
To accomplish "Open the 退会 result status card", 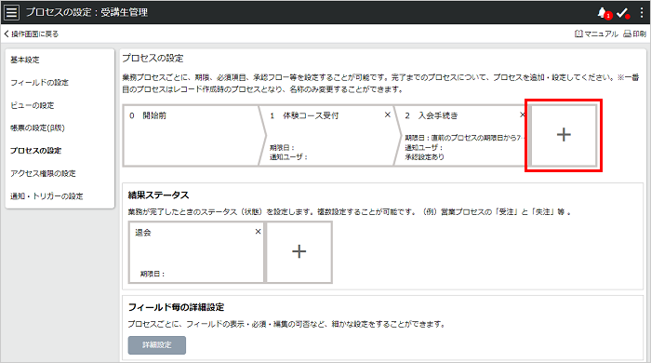I will (196, 252).
